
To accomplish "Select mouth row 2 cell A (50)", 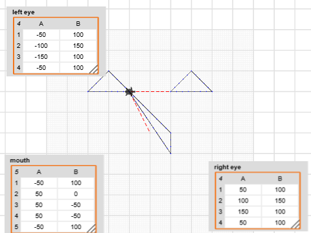I will (x=39, y=194).
